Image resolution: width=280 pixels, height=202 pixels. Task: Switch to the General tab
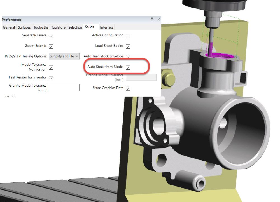(9, 27)
